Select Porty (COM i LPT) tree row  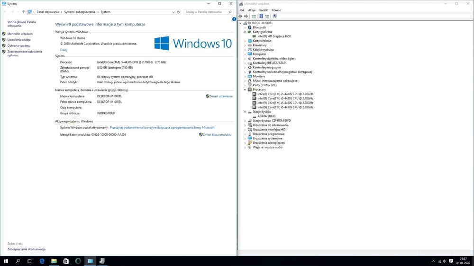[264, 85]
